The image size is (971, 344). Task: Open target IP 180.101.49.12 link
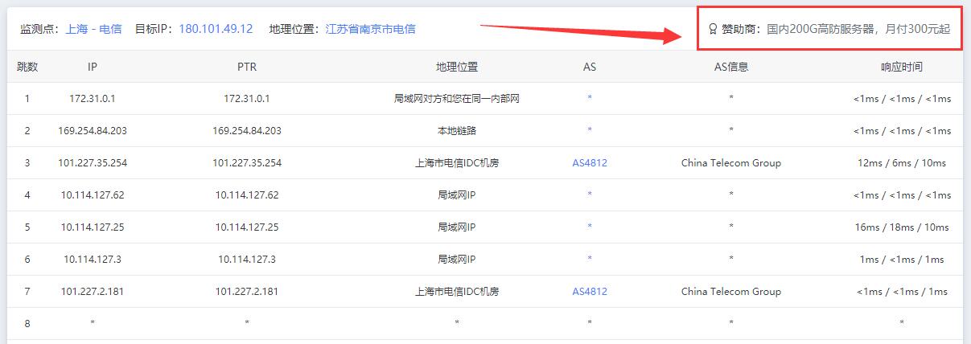[x=216, y=29]
